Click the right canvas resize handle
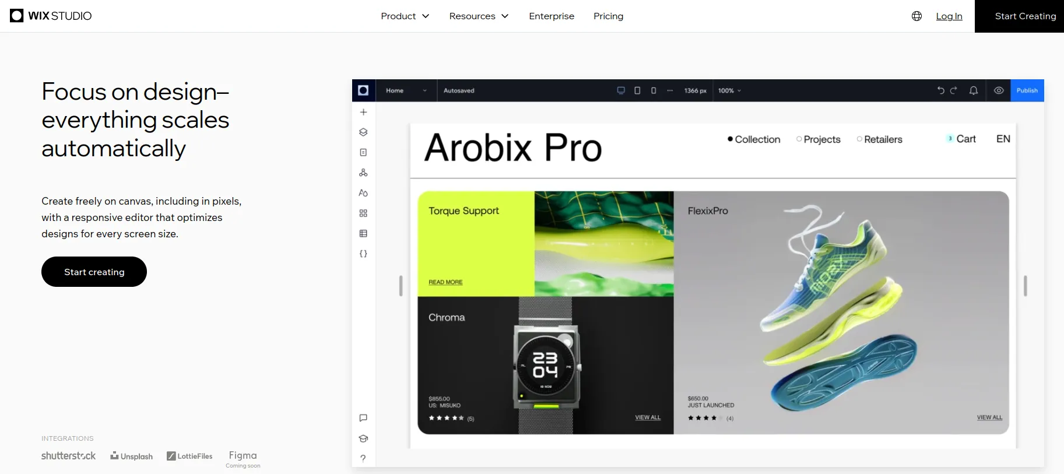This screenshot has height=474, width=1064. click(x=1026, y=286)
